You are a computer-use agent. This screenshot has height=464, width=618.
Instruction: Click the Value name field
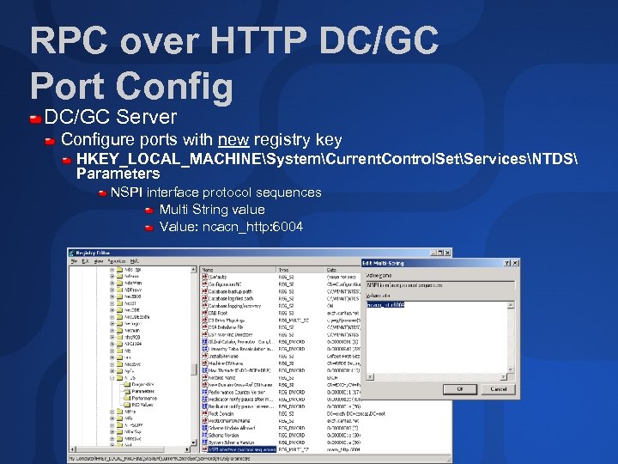click(440, 285)
